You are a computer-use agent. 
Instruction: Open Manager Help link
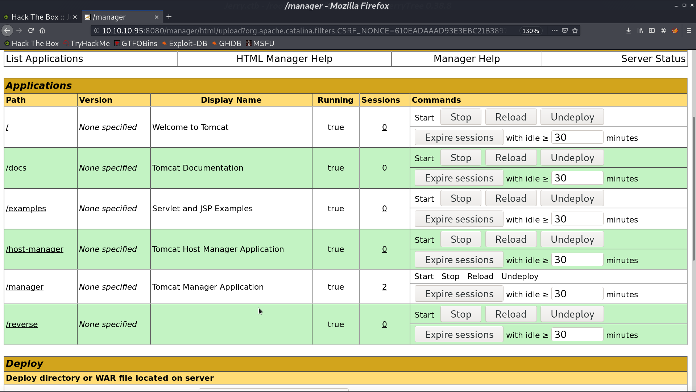467,59
